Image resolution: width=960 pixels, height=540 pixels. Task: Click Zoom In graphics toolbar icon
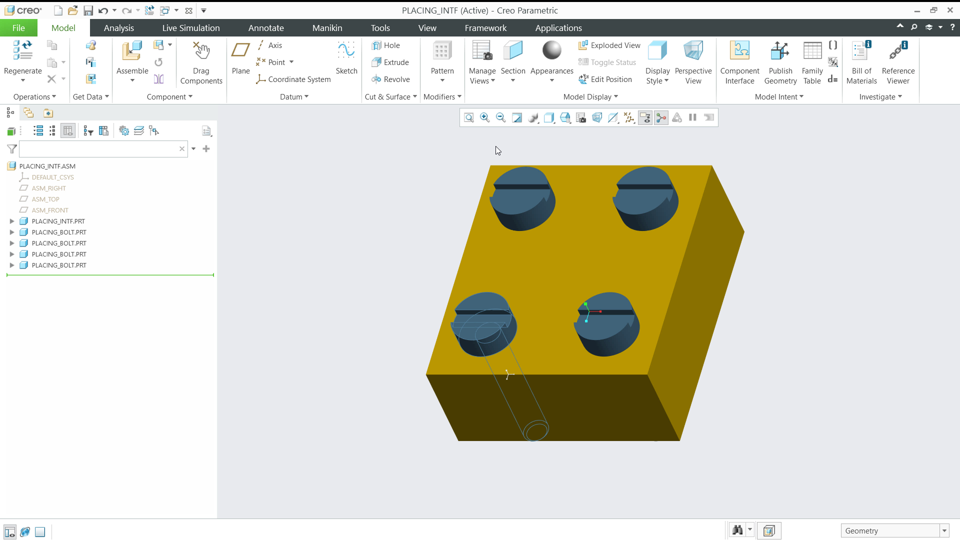pos(484,117)
